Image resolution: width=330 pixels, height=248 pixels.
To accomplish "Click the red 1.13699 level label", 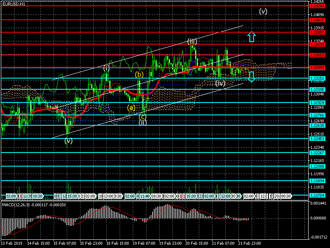I will pos(317,45).
